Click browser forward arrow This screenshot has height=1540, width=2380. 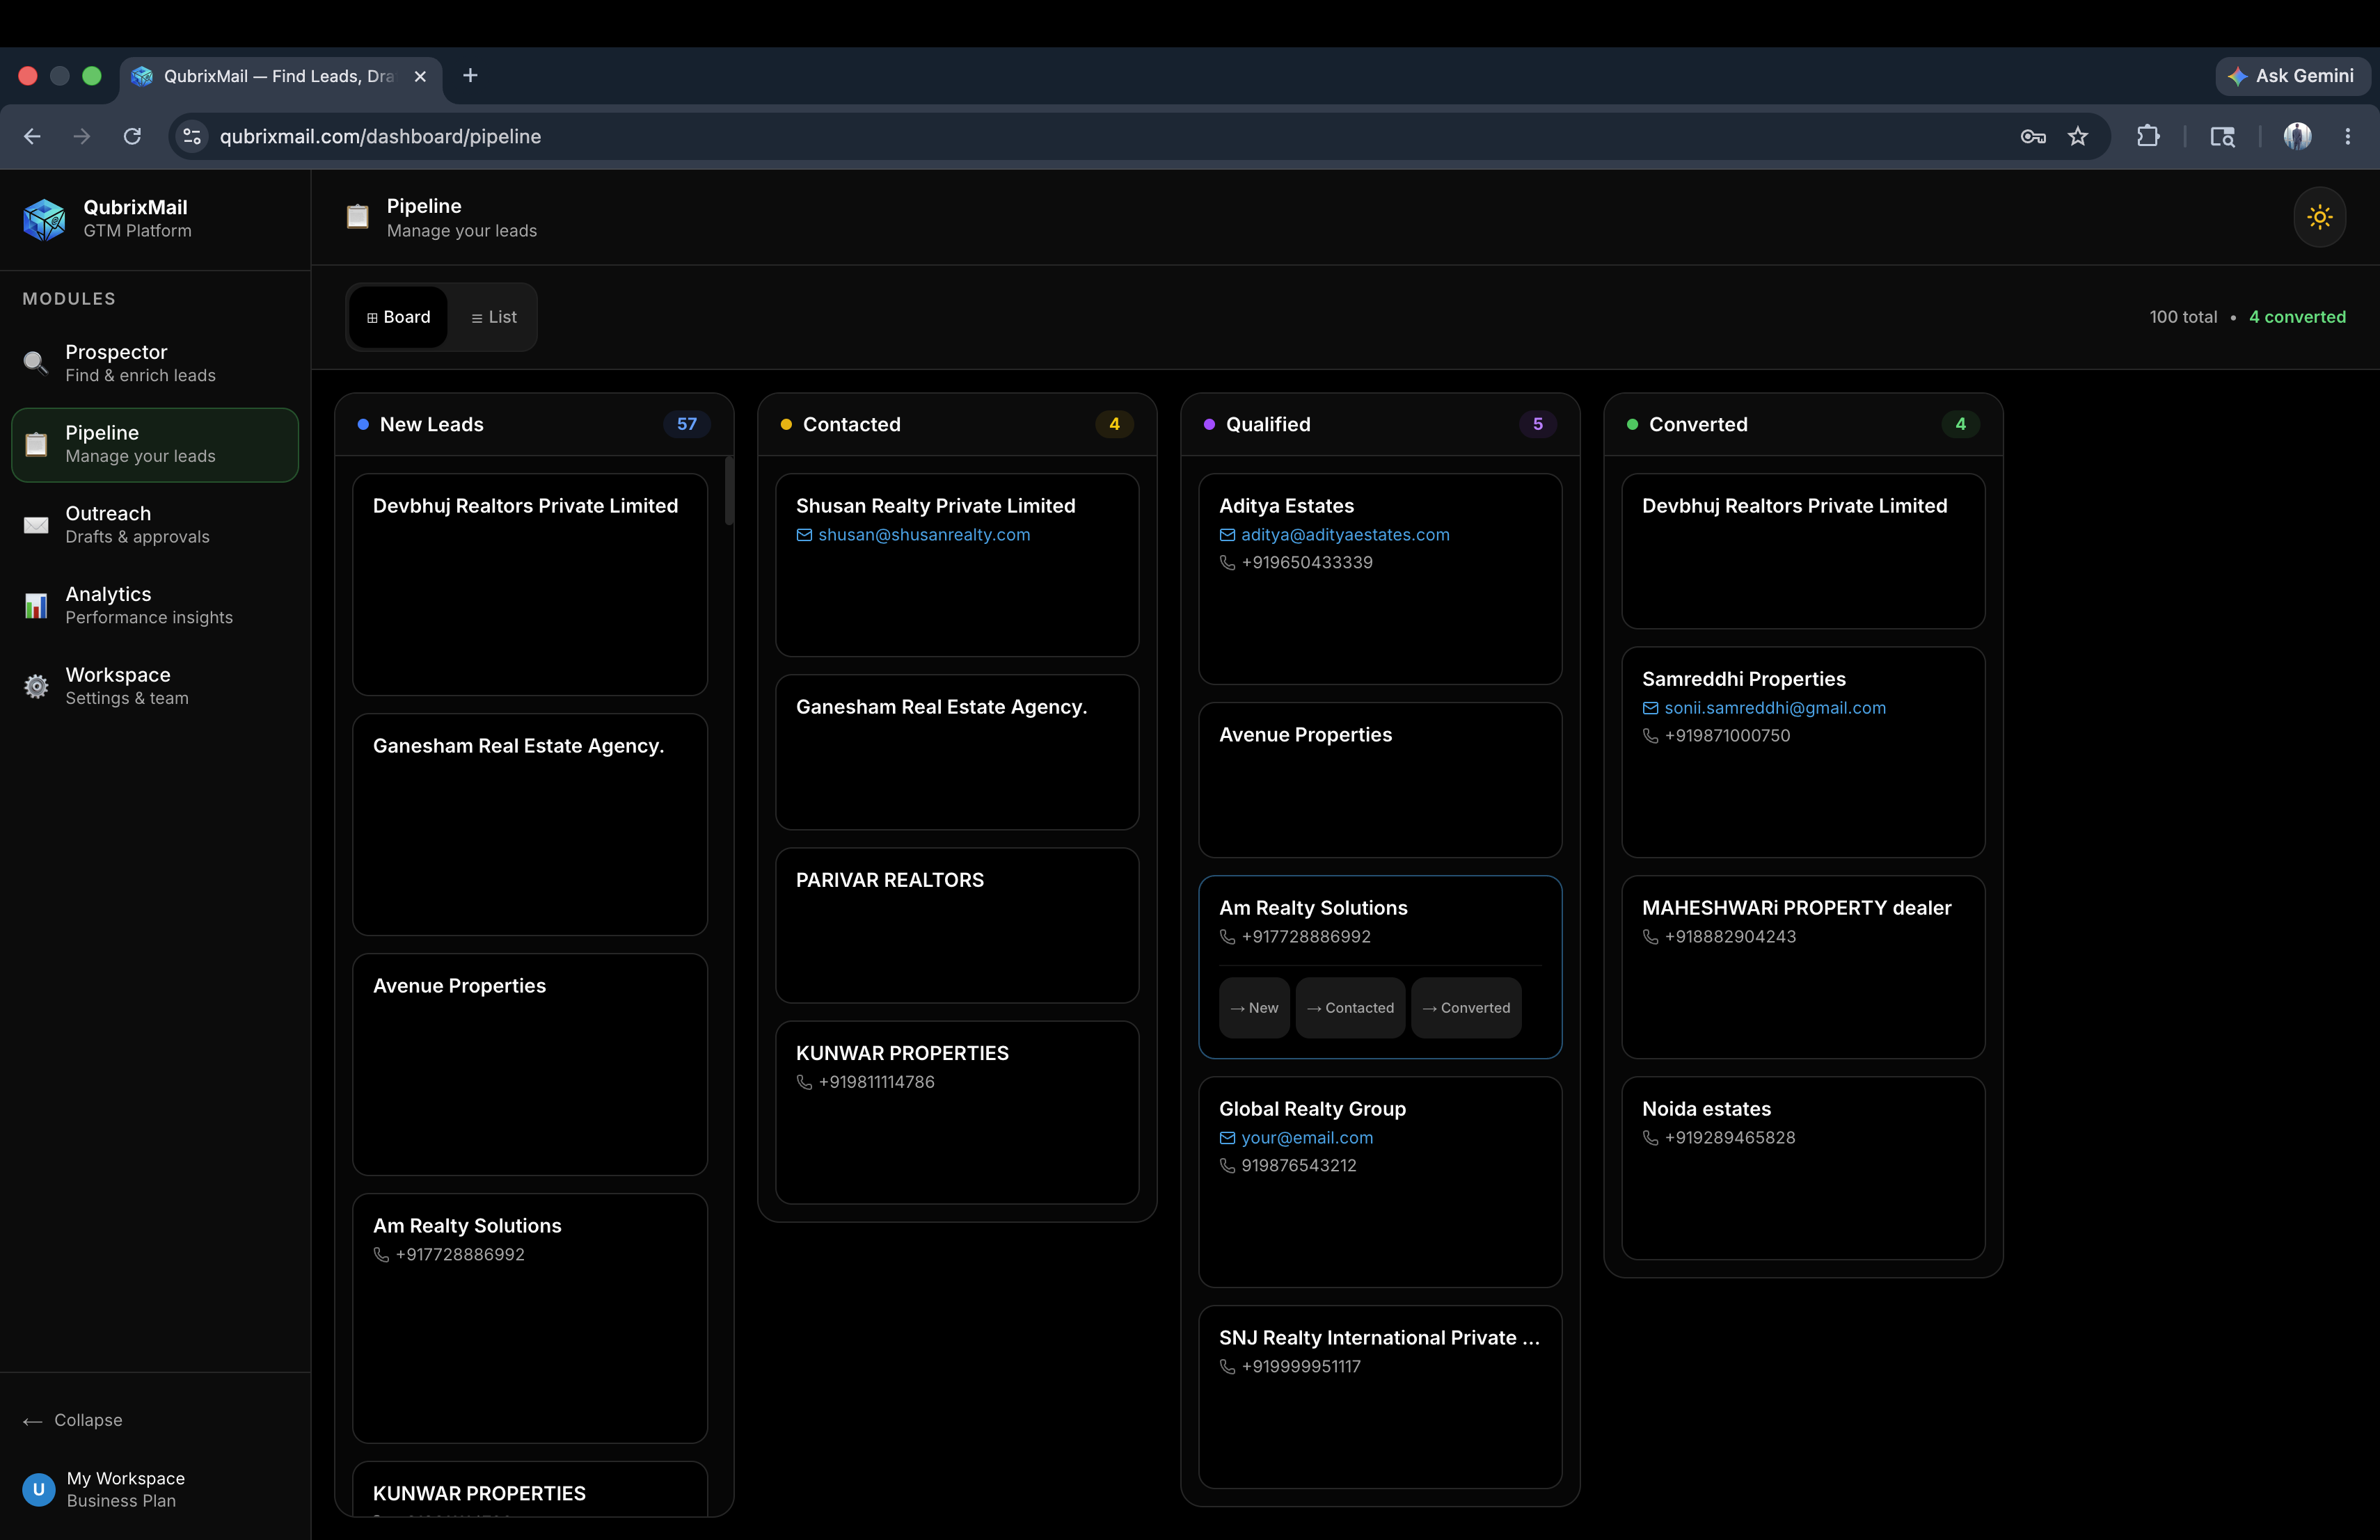tap(82, 136)
